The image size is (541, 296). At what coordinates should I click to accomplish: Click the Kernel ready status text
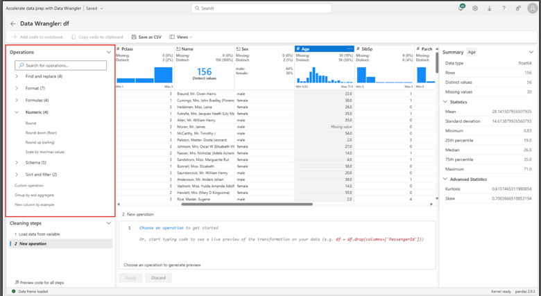click(x=501, y=292)
